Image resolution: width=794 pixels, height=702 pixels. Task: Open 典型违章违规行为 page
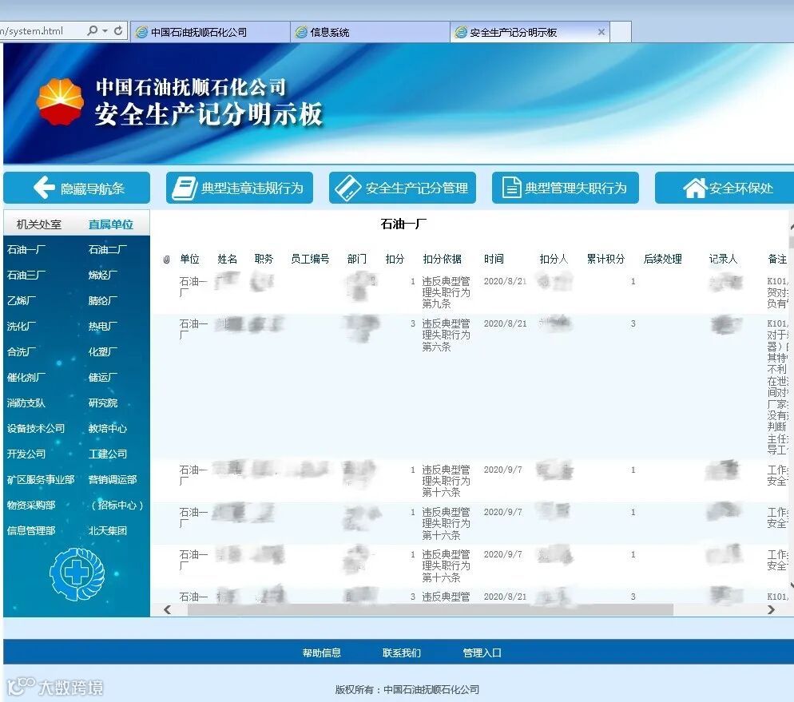(240, 188)
